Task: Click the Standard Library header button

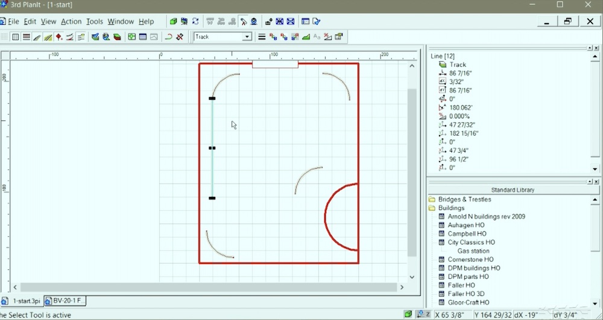Action: click(512, 190)
